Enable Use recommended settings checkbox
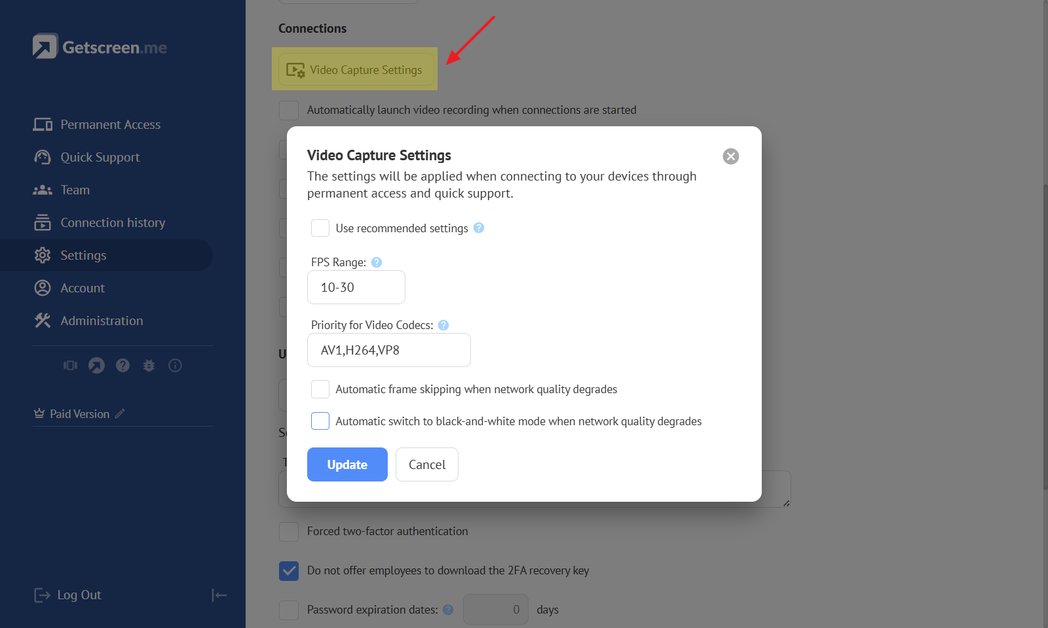Viewport: 1048px width, 628px height. click(x=320, y=228)
